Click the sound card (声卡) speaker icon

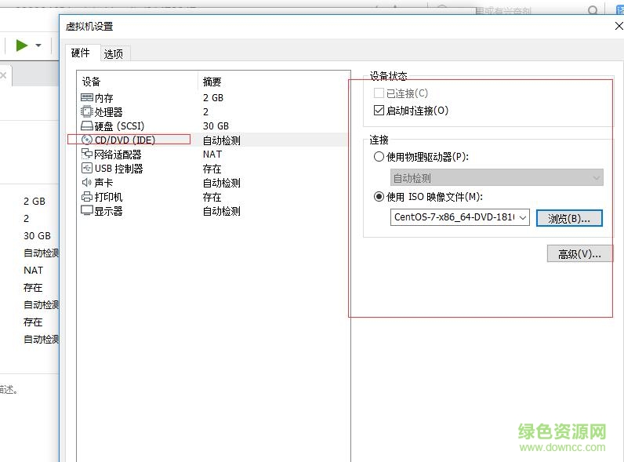(x=86, y=183)
